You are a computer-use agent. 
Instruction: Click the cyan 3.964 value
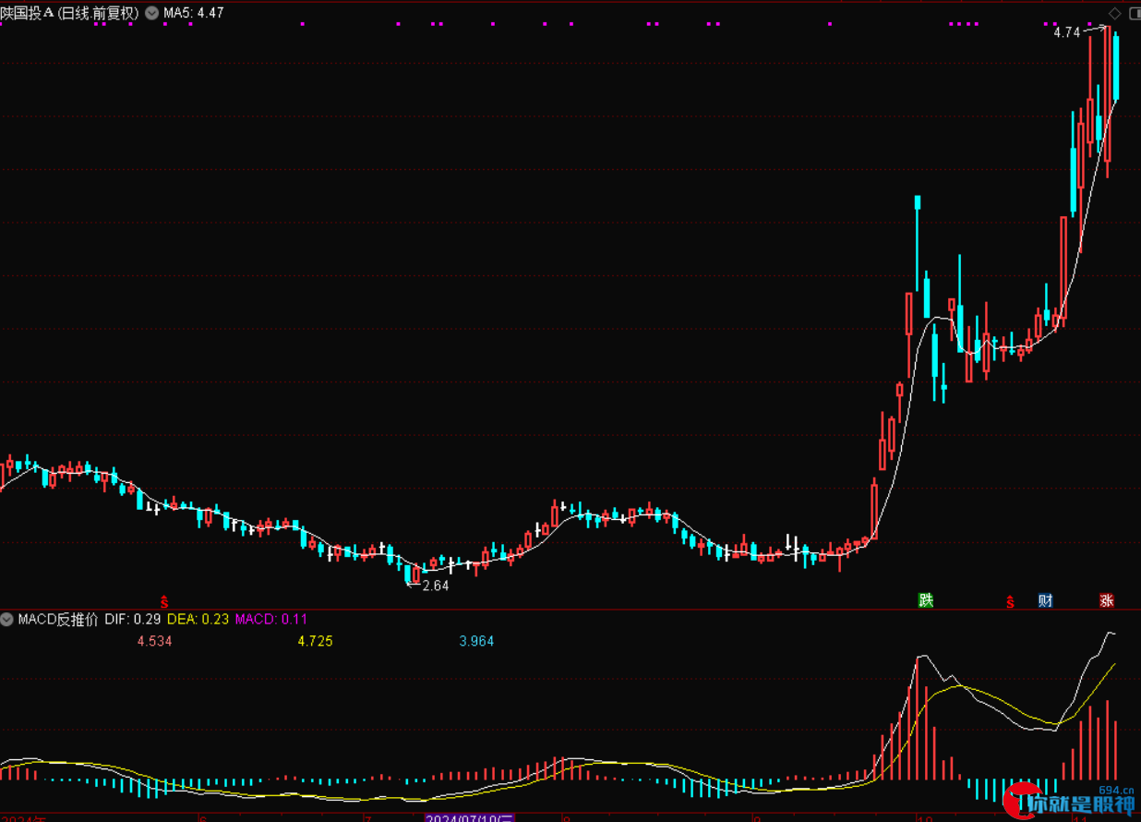tap(476, 641)
